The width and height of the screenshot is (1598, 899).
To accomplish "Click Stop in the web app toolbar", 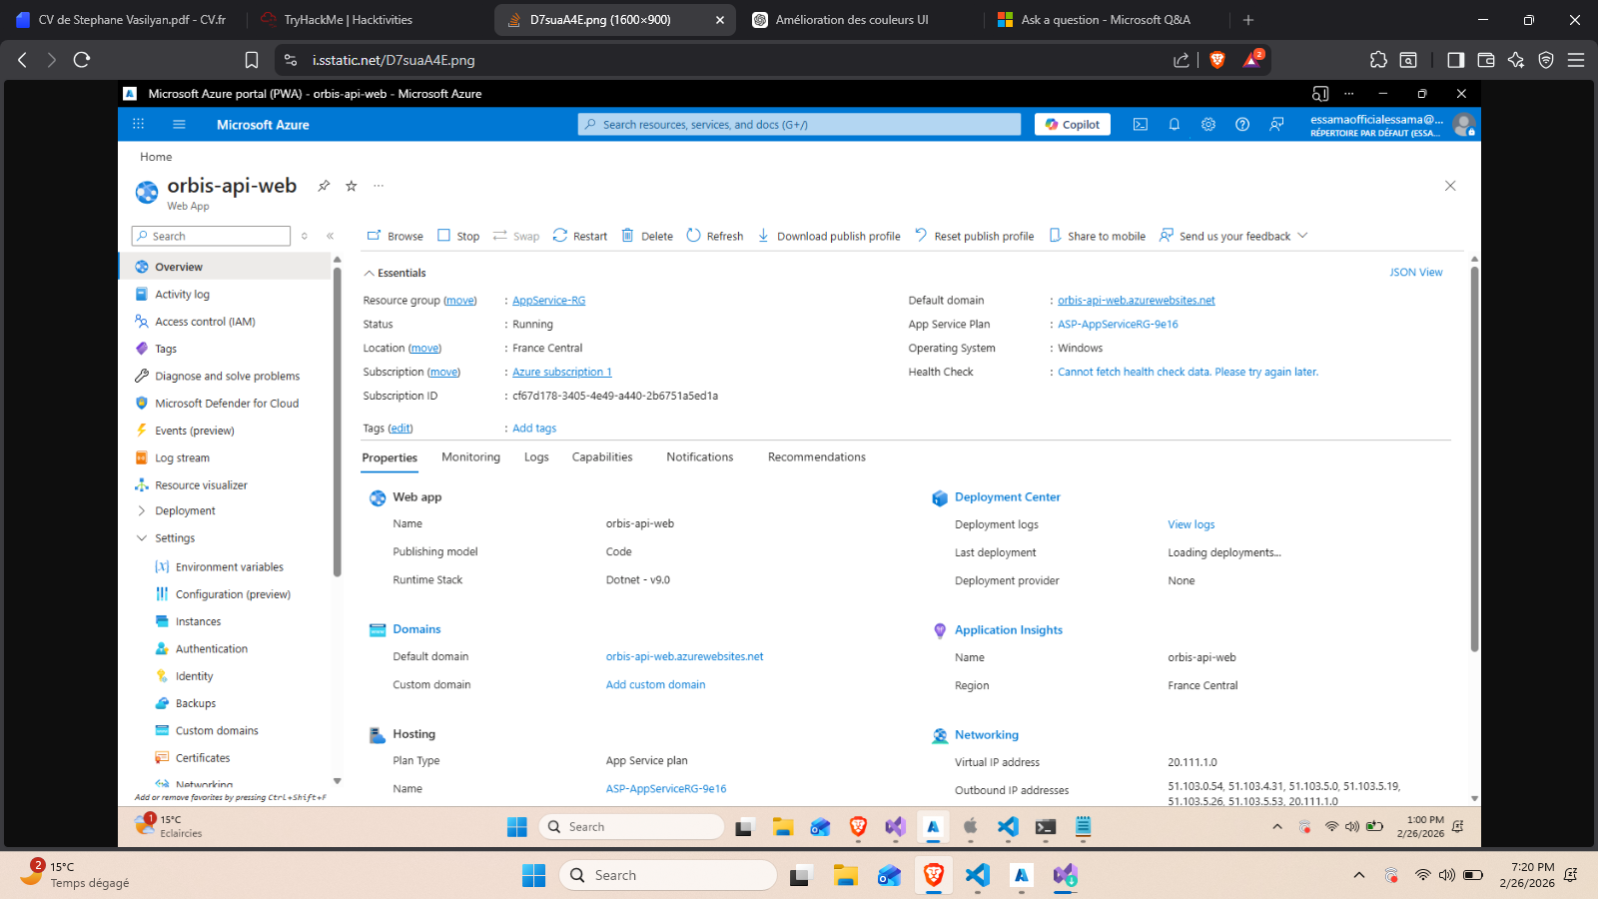I will coord(458,236).
